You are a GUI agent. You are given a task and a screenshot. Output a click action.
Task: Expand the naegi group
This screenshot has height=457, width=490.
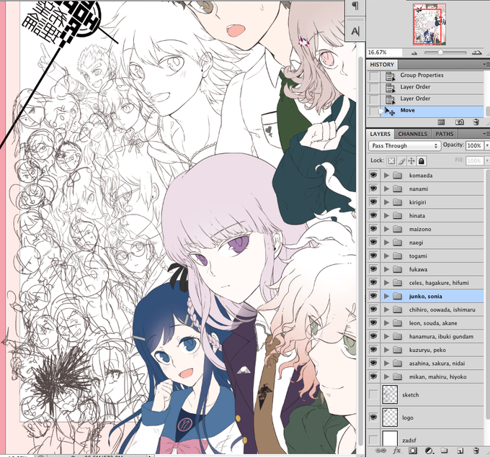point(386,243)
